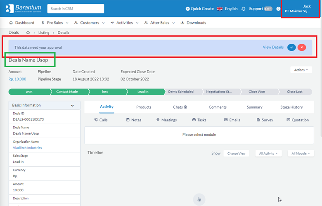The height and width of the screenshot is (206, 322).
Task: Click the DEALS-0001105173 ID value
Action: pyautogui.click(x=28, y=119)
